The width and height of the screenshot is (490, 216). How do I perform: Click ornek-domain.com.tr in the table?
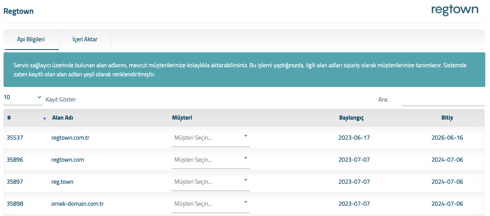coord(77,204)
